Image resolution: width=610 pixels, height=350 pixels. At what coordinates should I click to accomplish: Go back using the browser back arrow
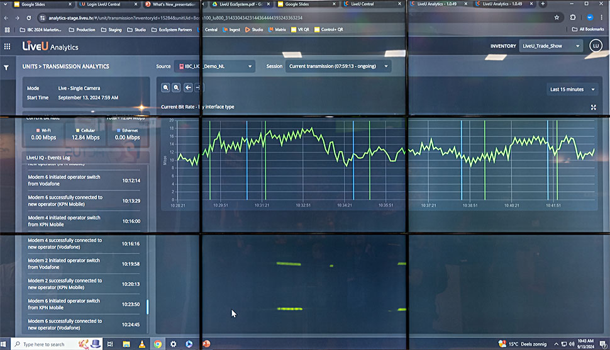click(6, 18)
